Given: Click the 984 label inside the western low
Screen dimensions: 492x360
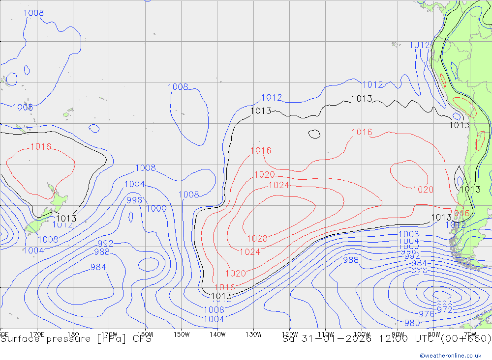Looking at the screenshot, I should click(98, 267).
